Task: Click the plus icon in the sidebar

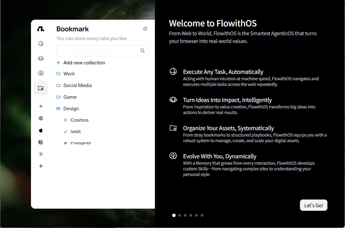Action: (41, 106)
